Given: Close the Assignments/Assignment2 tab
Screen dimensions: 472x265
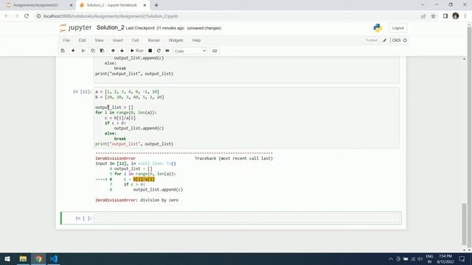Looking at the screenshot, I should (x=71, y=5).
